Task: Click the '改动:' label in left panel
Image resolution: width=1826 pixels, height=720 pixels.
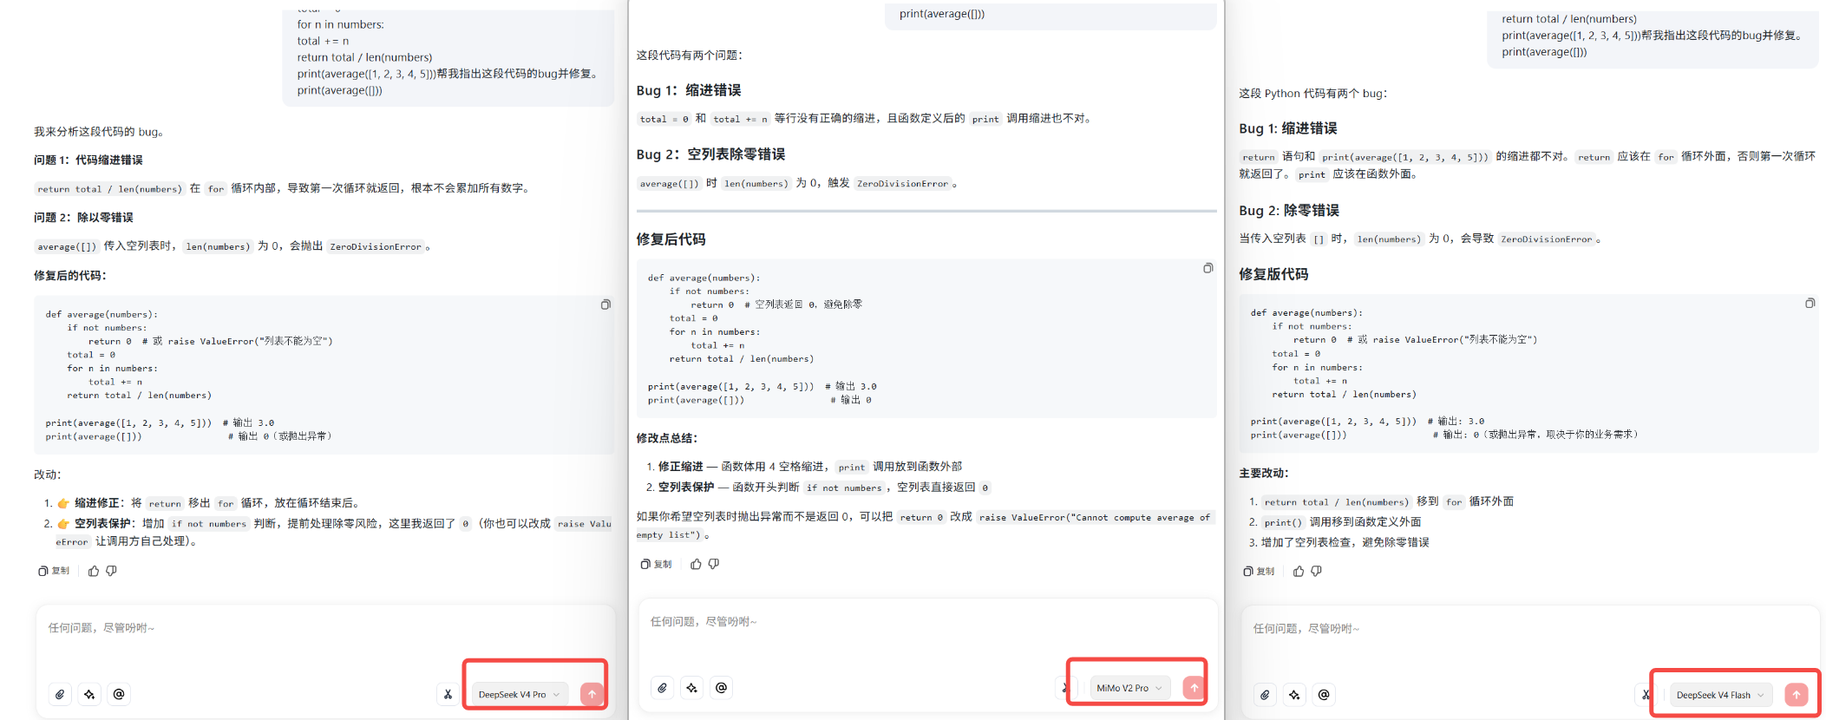Action: click(48, 475)
